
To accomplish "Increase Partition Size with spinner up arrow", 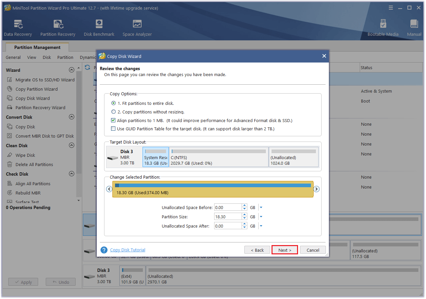I will click(x=245, y=215).
